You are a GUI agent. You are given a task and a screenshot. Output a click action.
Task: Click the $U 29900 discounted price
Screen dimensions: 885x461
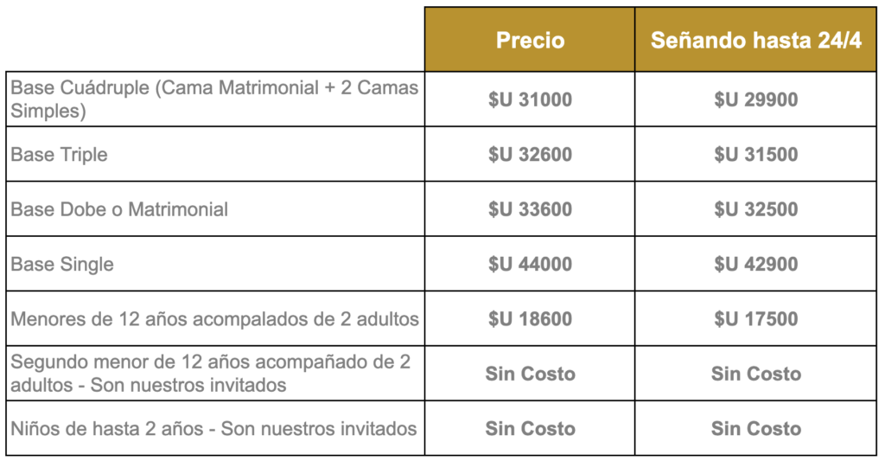point(755,99)
